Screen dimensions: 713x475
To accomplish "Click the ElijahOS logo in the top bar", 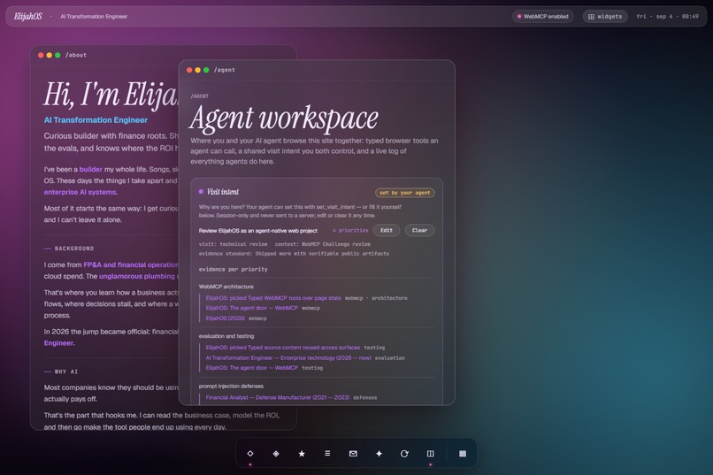I will (27, 16).
